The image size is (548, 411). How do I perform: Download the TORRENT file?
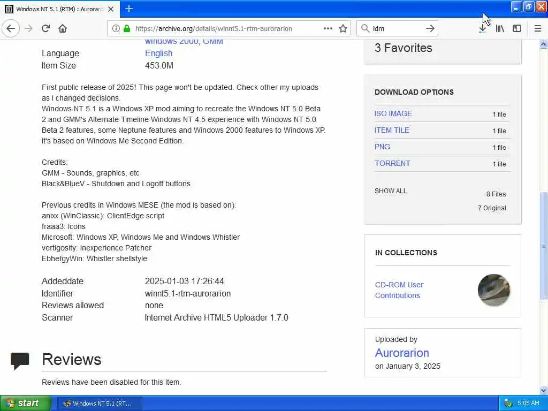392,163
